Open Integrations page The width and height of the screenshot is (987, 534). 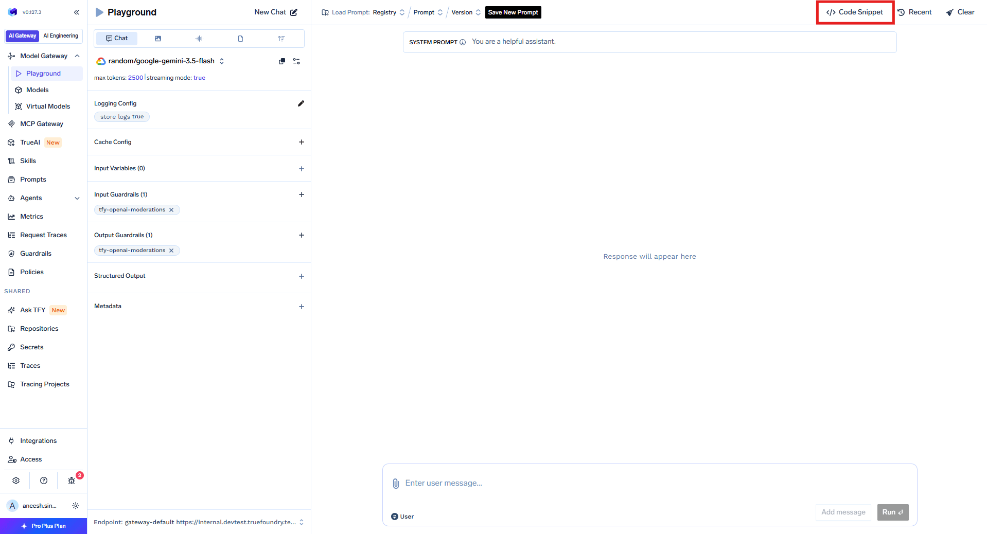[x=38, y=441]
